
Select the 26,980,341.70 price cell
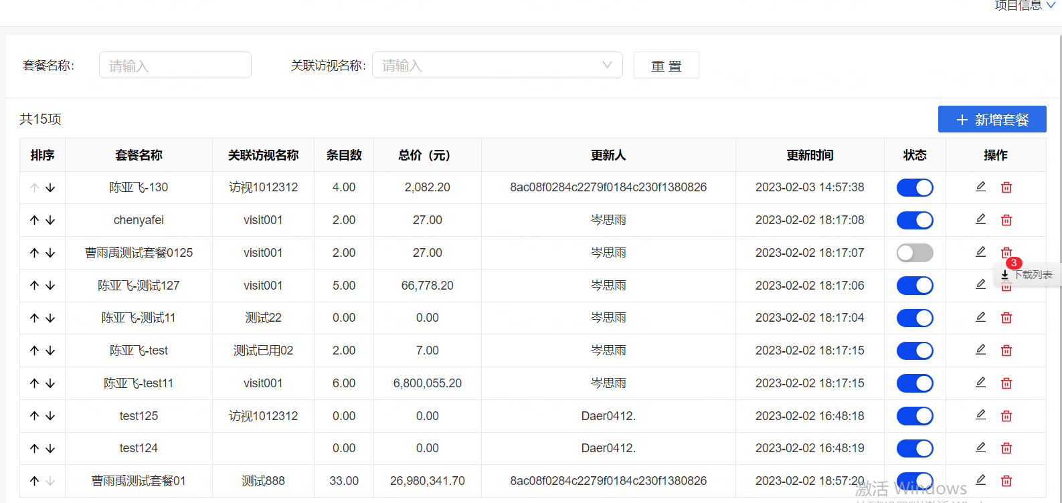pyautogui.click(x=428, y=481)
